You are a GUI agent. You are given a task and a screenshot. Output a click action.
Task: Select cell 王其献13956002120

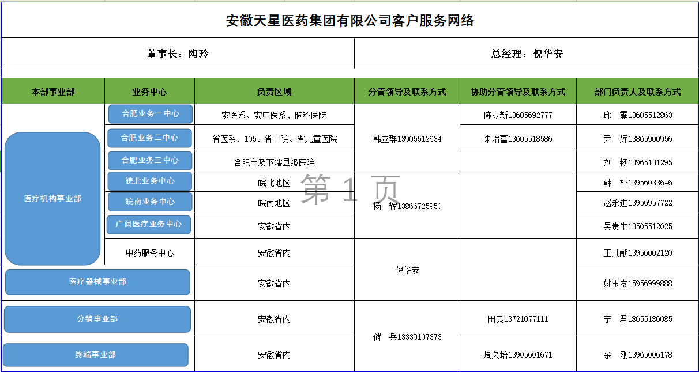click(637, 253)
